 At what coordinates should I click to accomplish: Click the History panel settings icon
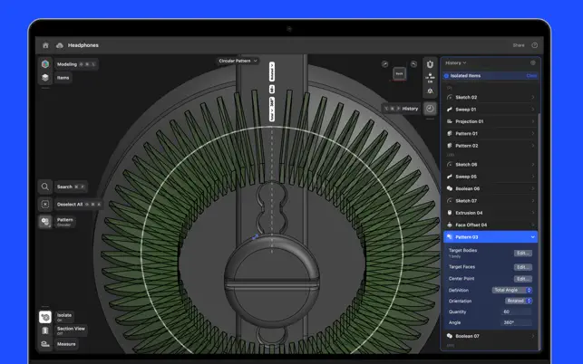coord(533,62)
